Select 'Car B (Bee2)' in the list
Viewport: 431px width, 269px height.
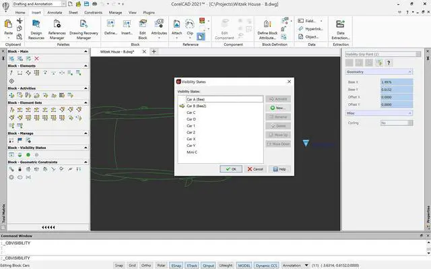(196, 106)
